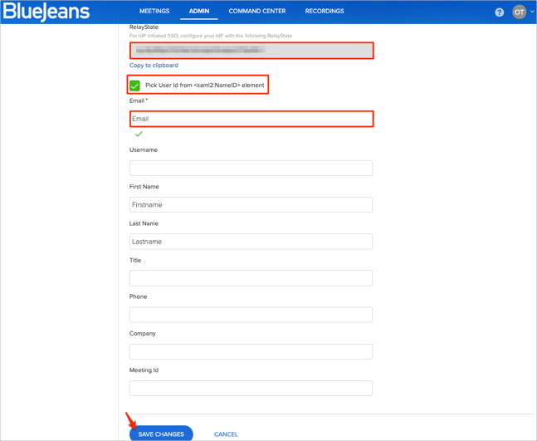
Task: Click the OT user avatar
Action: coord(519,12)
